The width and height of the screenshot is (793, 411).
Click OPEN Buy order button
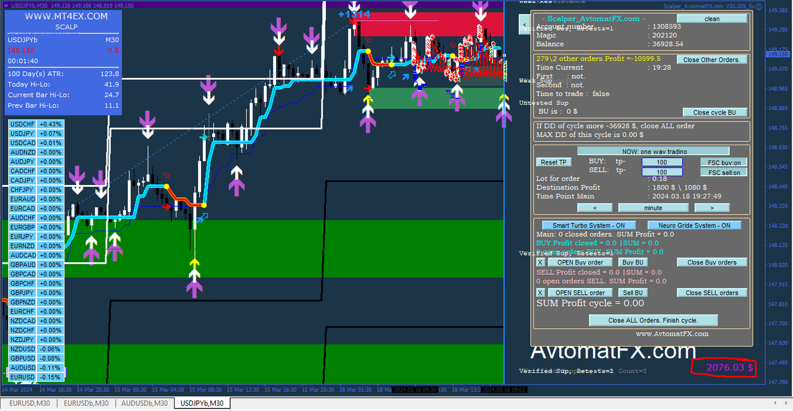coord(580,262)
